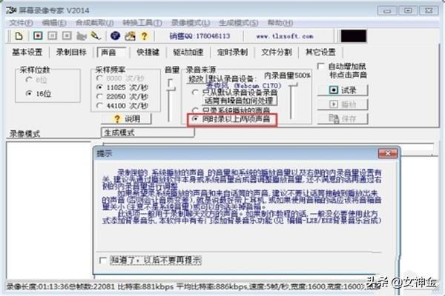Click the www.tlxsoft.com website text

coord(285,36)
